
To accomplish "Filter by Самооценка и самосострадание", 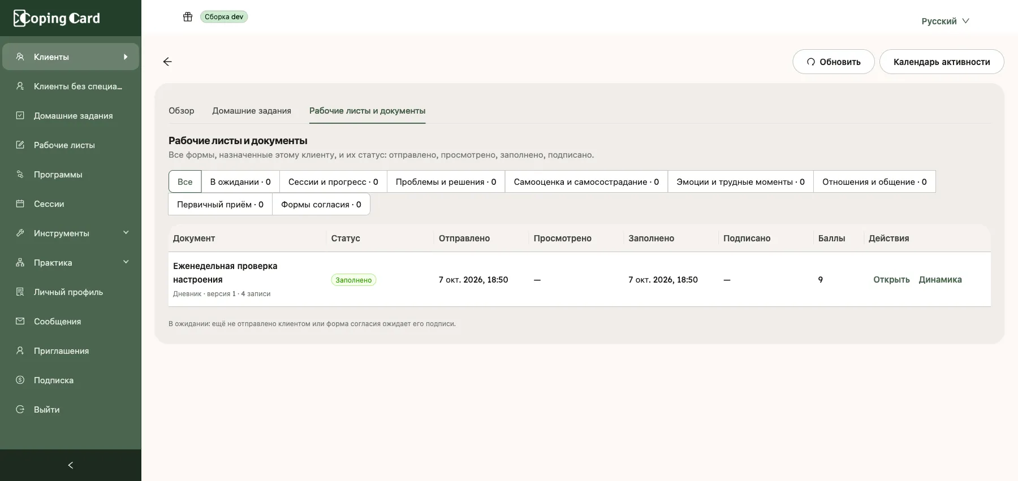I will [x=586, y=181].
